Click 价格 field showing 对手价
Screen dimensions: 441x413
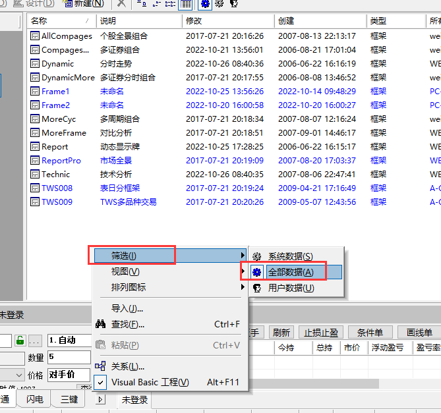click(69, 375)
